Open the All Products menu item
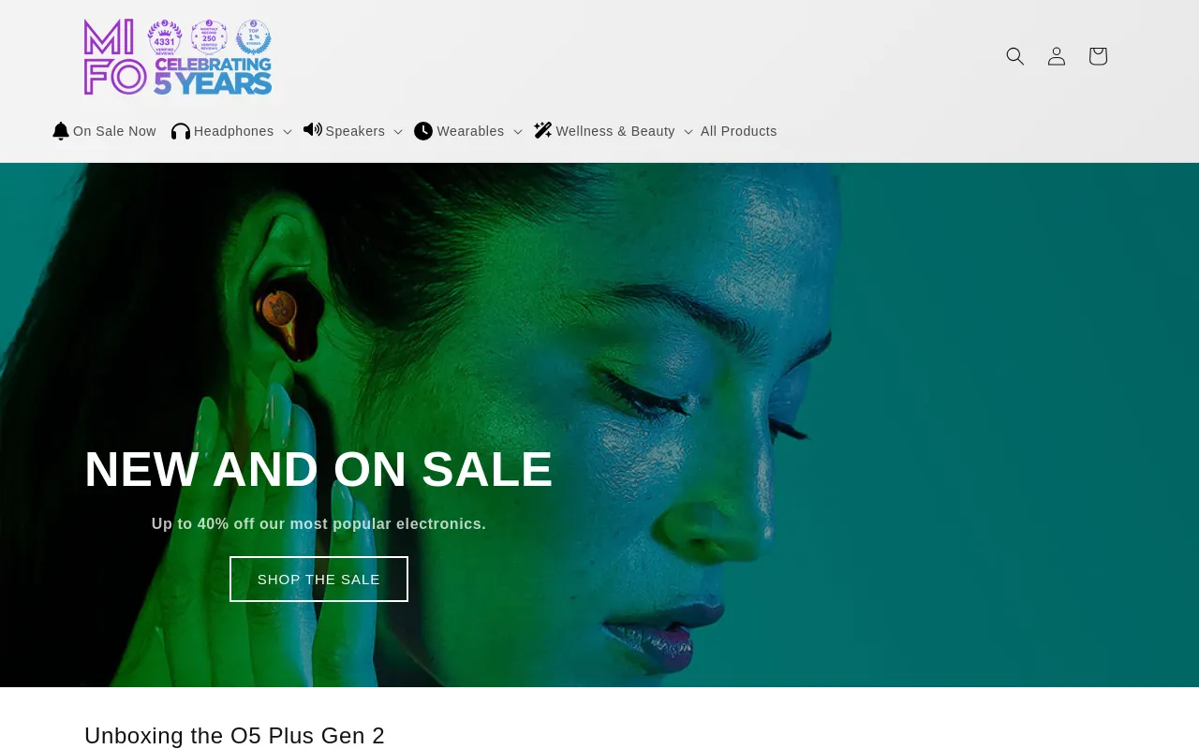This screenshot has height=749, width=1199. [739, 131]
